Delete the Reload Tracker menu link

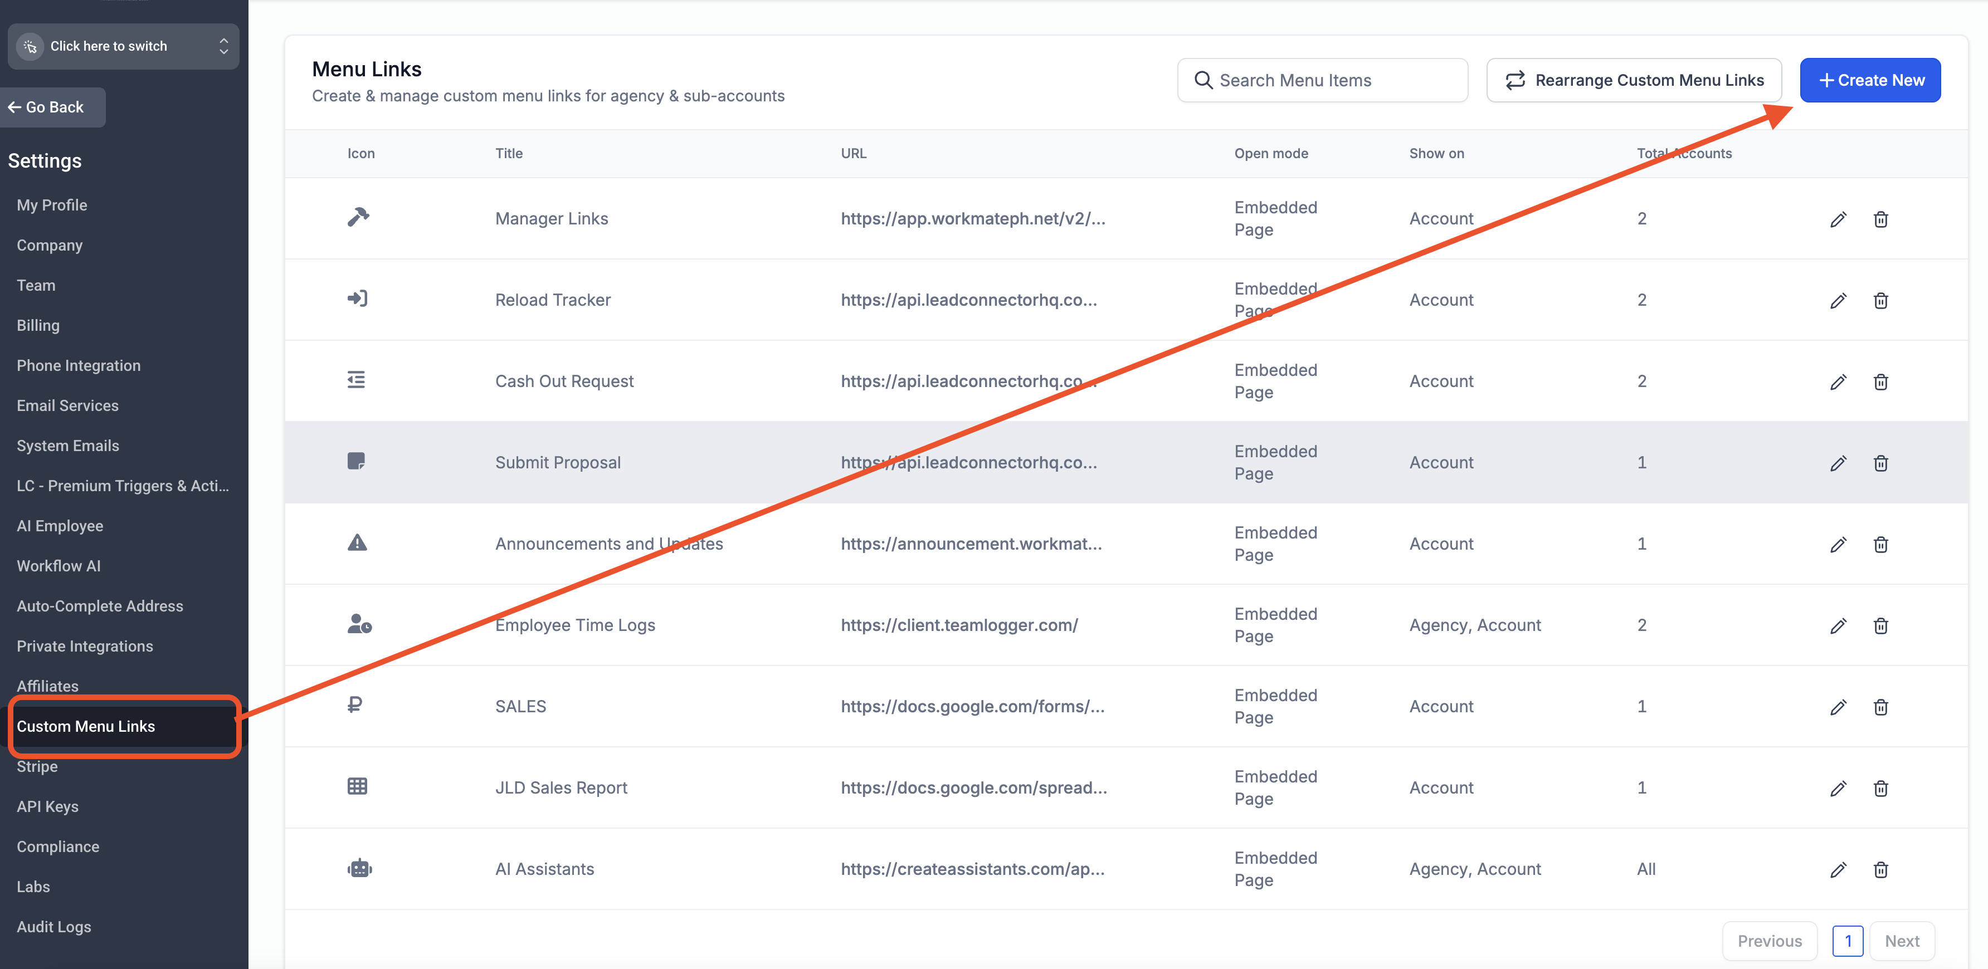click(1880, 300)
